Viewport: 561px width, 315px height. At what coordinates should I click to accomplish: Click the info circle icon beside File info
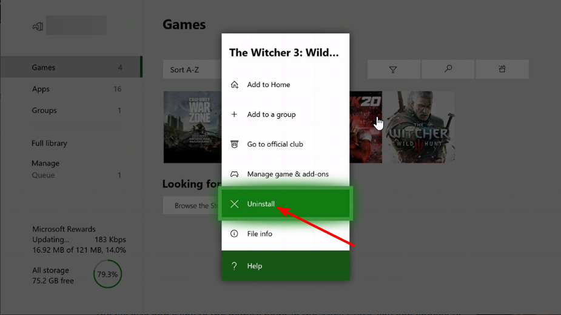tap(234, 233)
